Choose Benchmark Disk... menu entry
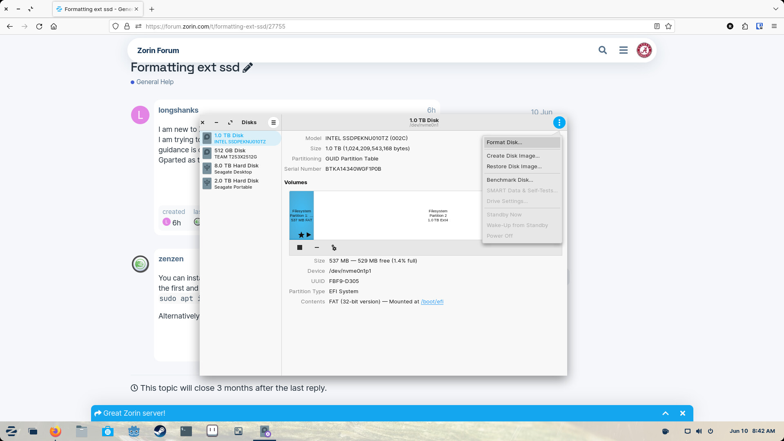Image resolution: width=784 pixels, height=441 pixels. pyautogui.click(x=522, y=180)
